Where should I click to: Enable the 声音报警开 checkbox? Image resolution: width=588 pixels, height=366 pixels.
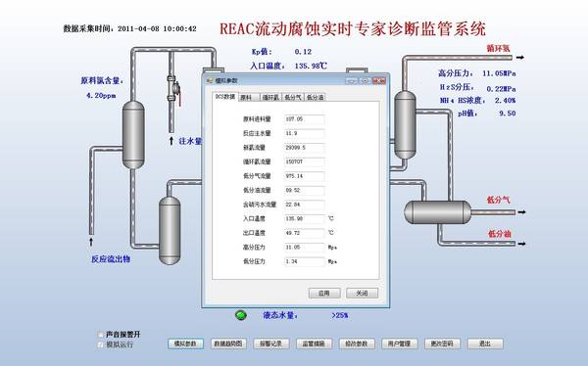tap(100, 334)
